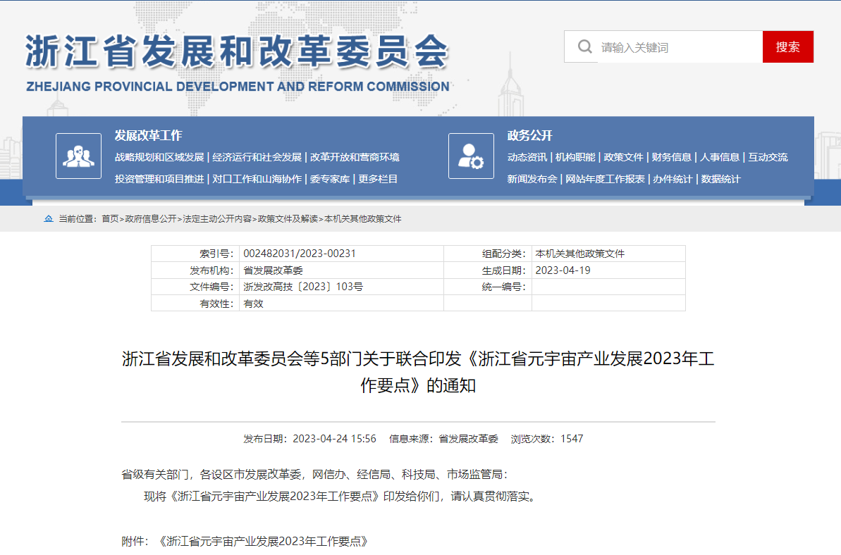841x555 pixels.
Task: Visit the 新闻发布会 page
Action: [532, 179]
